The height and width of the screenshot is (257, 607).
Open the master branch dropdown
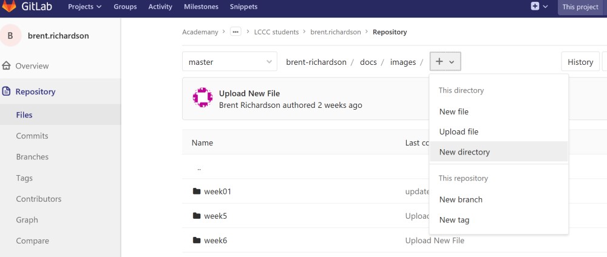tap(229, 62)
